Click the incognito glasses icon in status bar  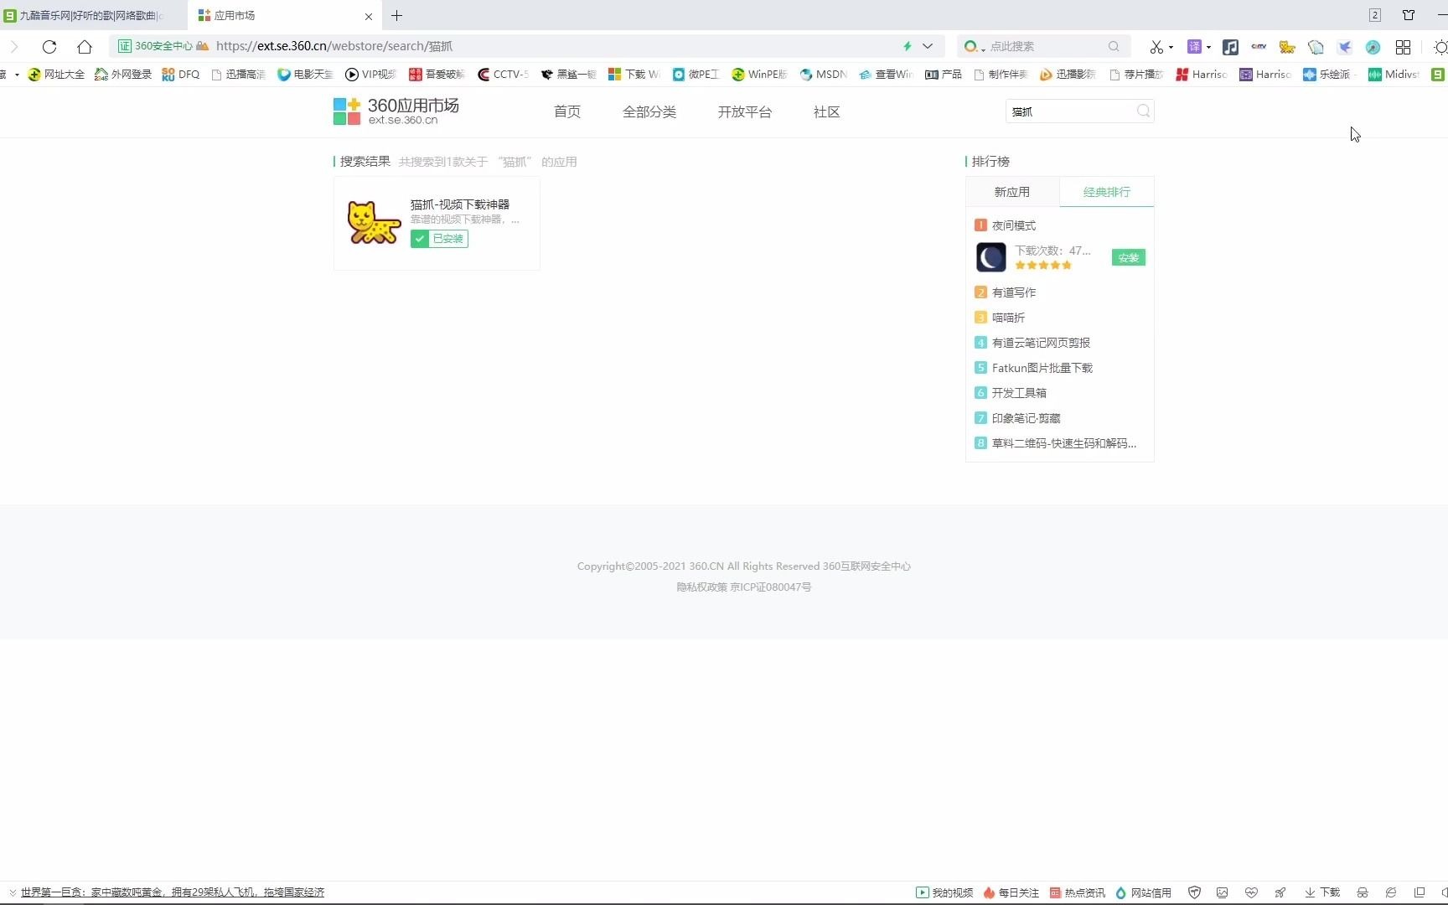[x=1363, y=892]
